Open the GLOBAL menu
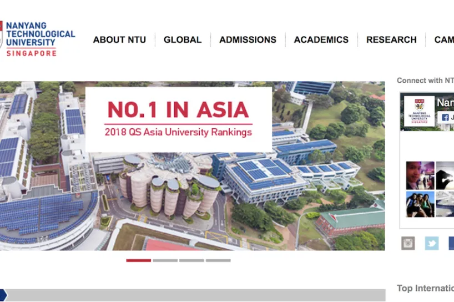This screenshot has width=454, height=302. [x=183, y=39]
